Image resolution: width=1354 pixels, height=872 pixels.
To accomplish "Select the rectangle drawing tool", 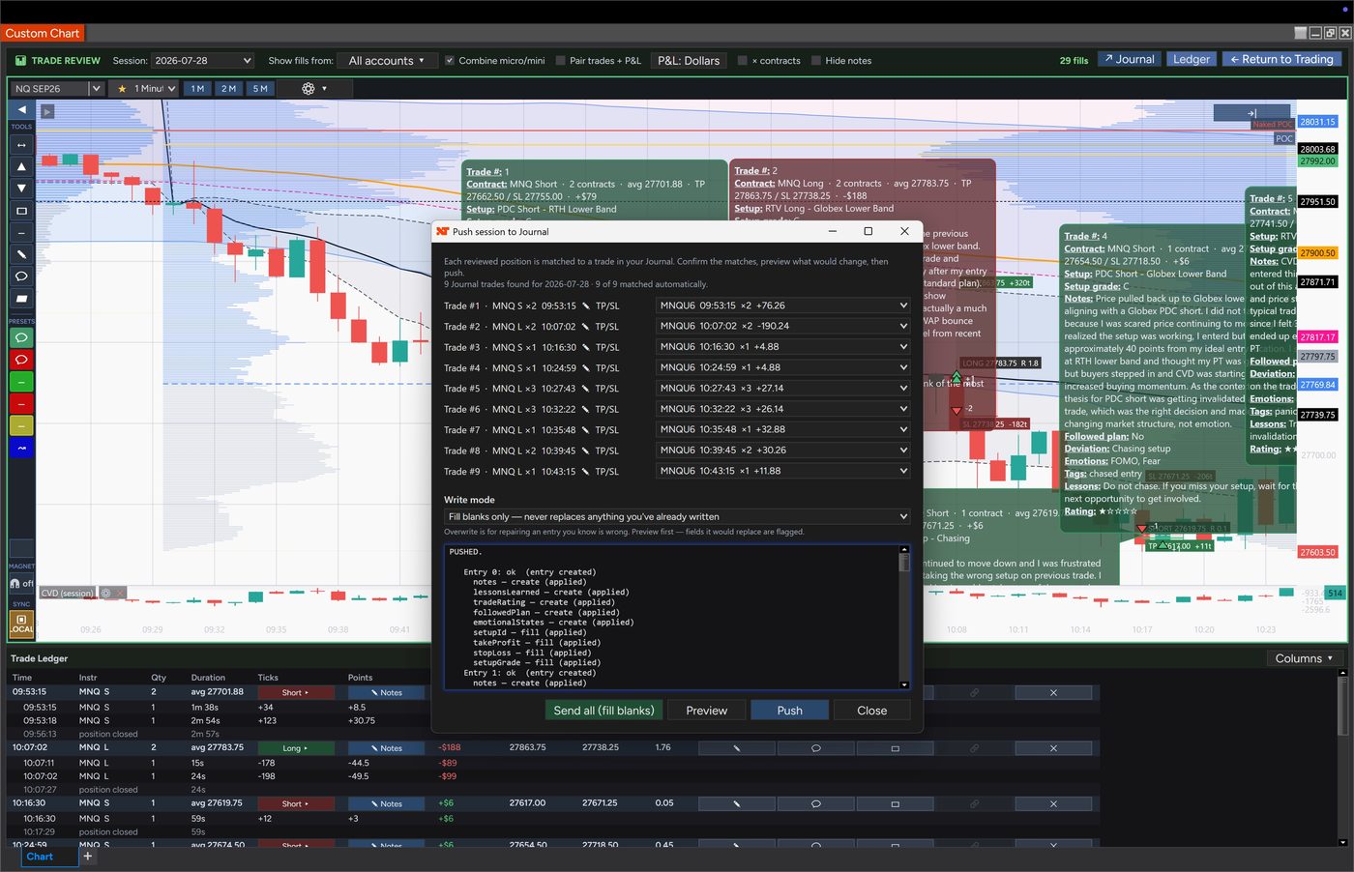I will coord(21,211).
